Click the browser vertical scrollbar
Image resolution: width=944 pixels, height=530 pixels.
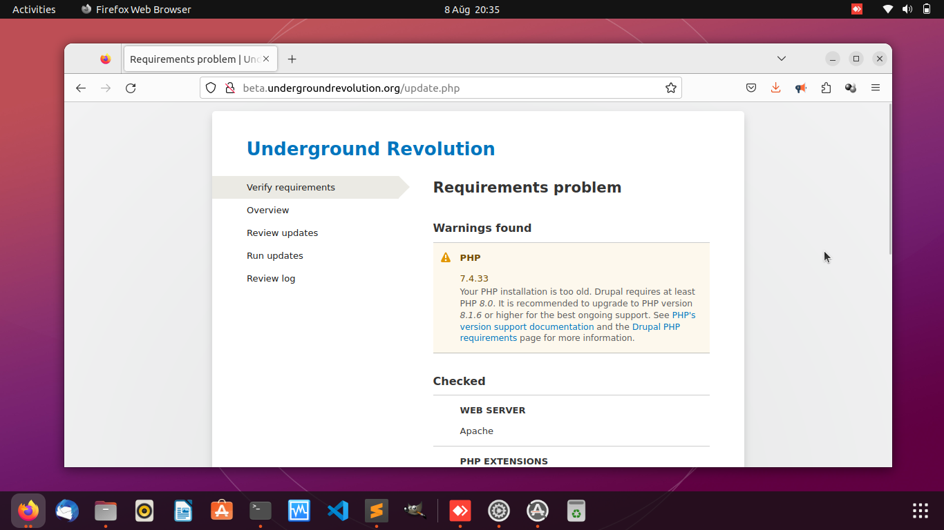click(x=890, y=179)
